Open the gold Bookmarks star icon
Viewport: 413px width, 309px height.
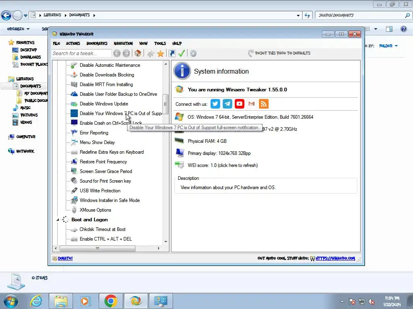point(161,54)
